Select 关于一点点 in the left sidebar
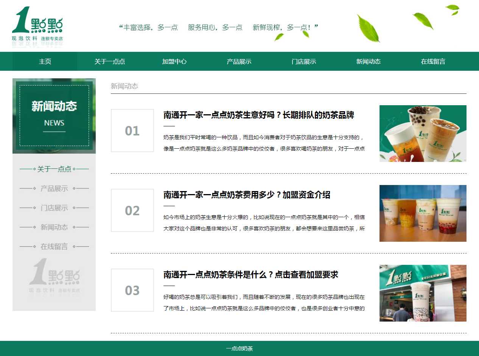Viewport: 479px width, 356px height. [x=54, y=169]
